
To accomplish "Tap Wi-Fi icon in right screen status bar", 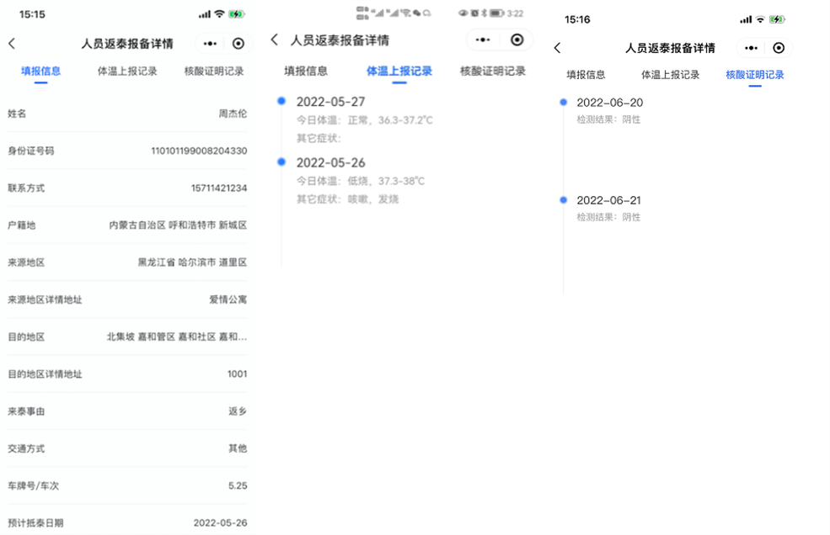I will (760, 19).
